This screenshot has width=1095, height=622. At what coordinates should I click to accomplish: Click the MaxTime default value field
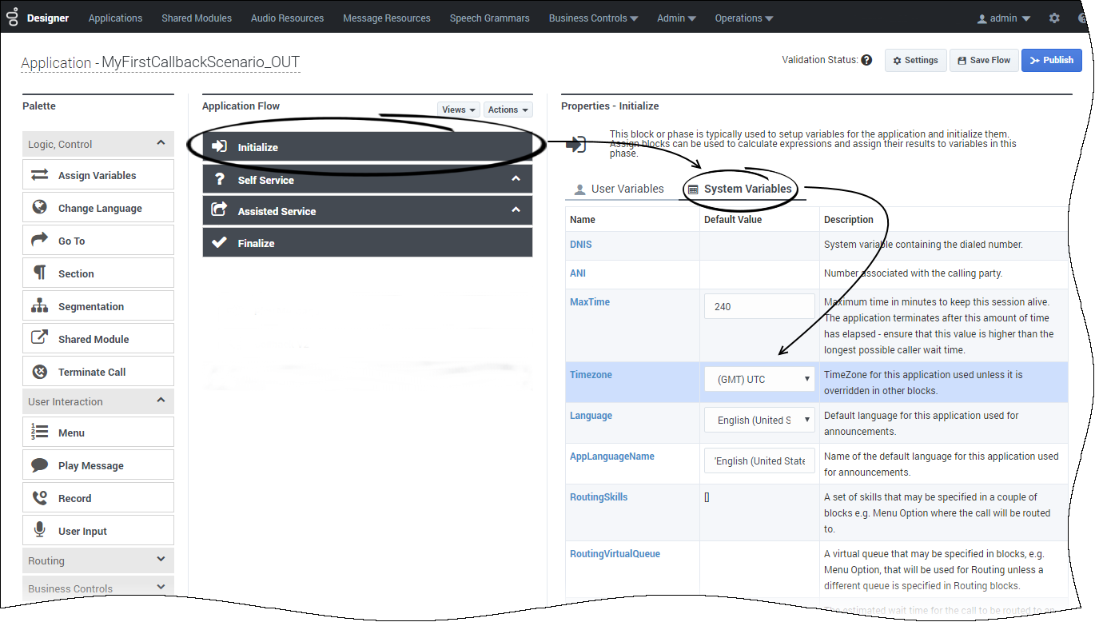click(x=759, y=307)
